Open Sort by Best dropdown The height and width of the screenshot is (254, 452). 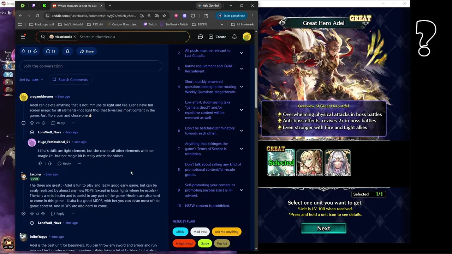point(37,80)
